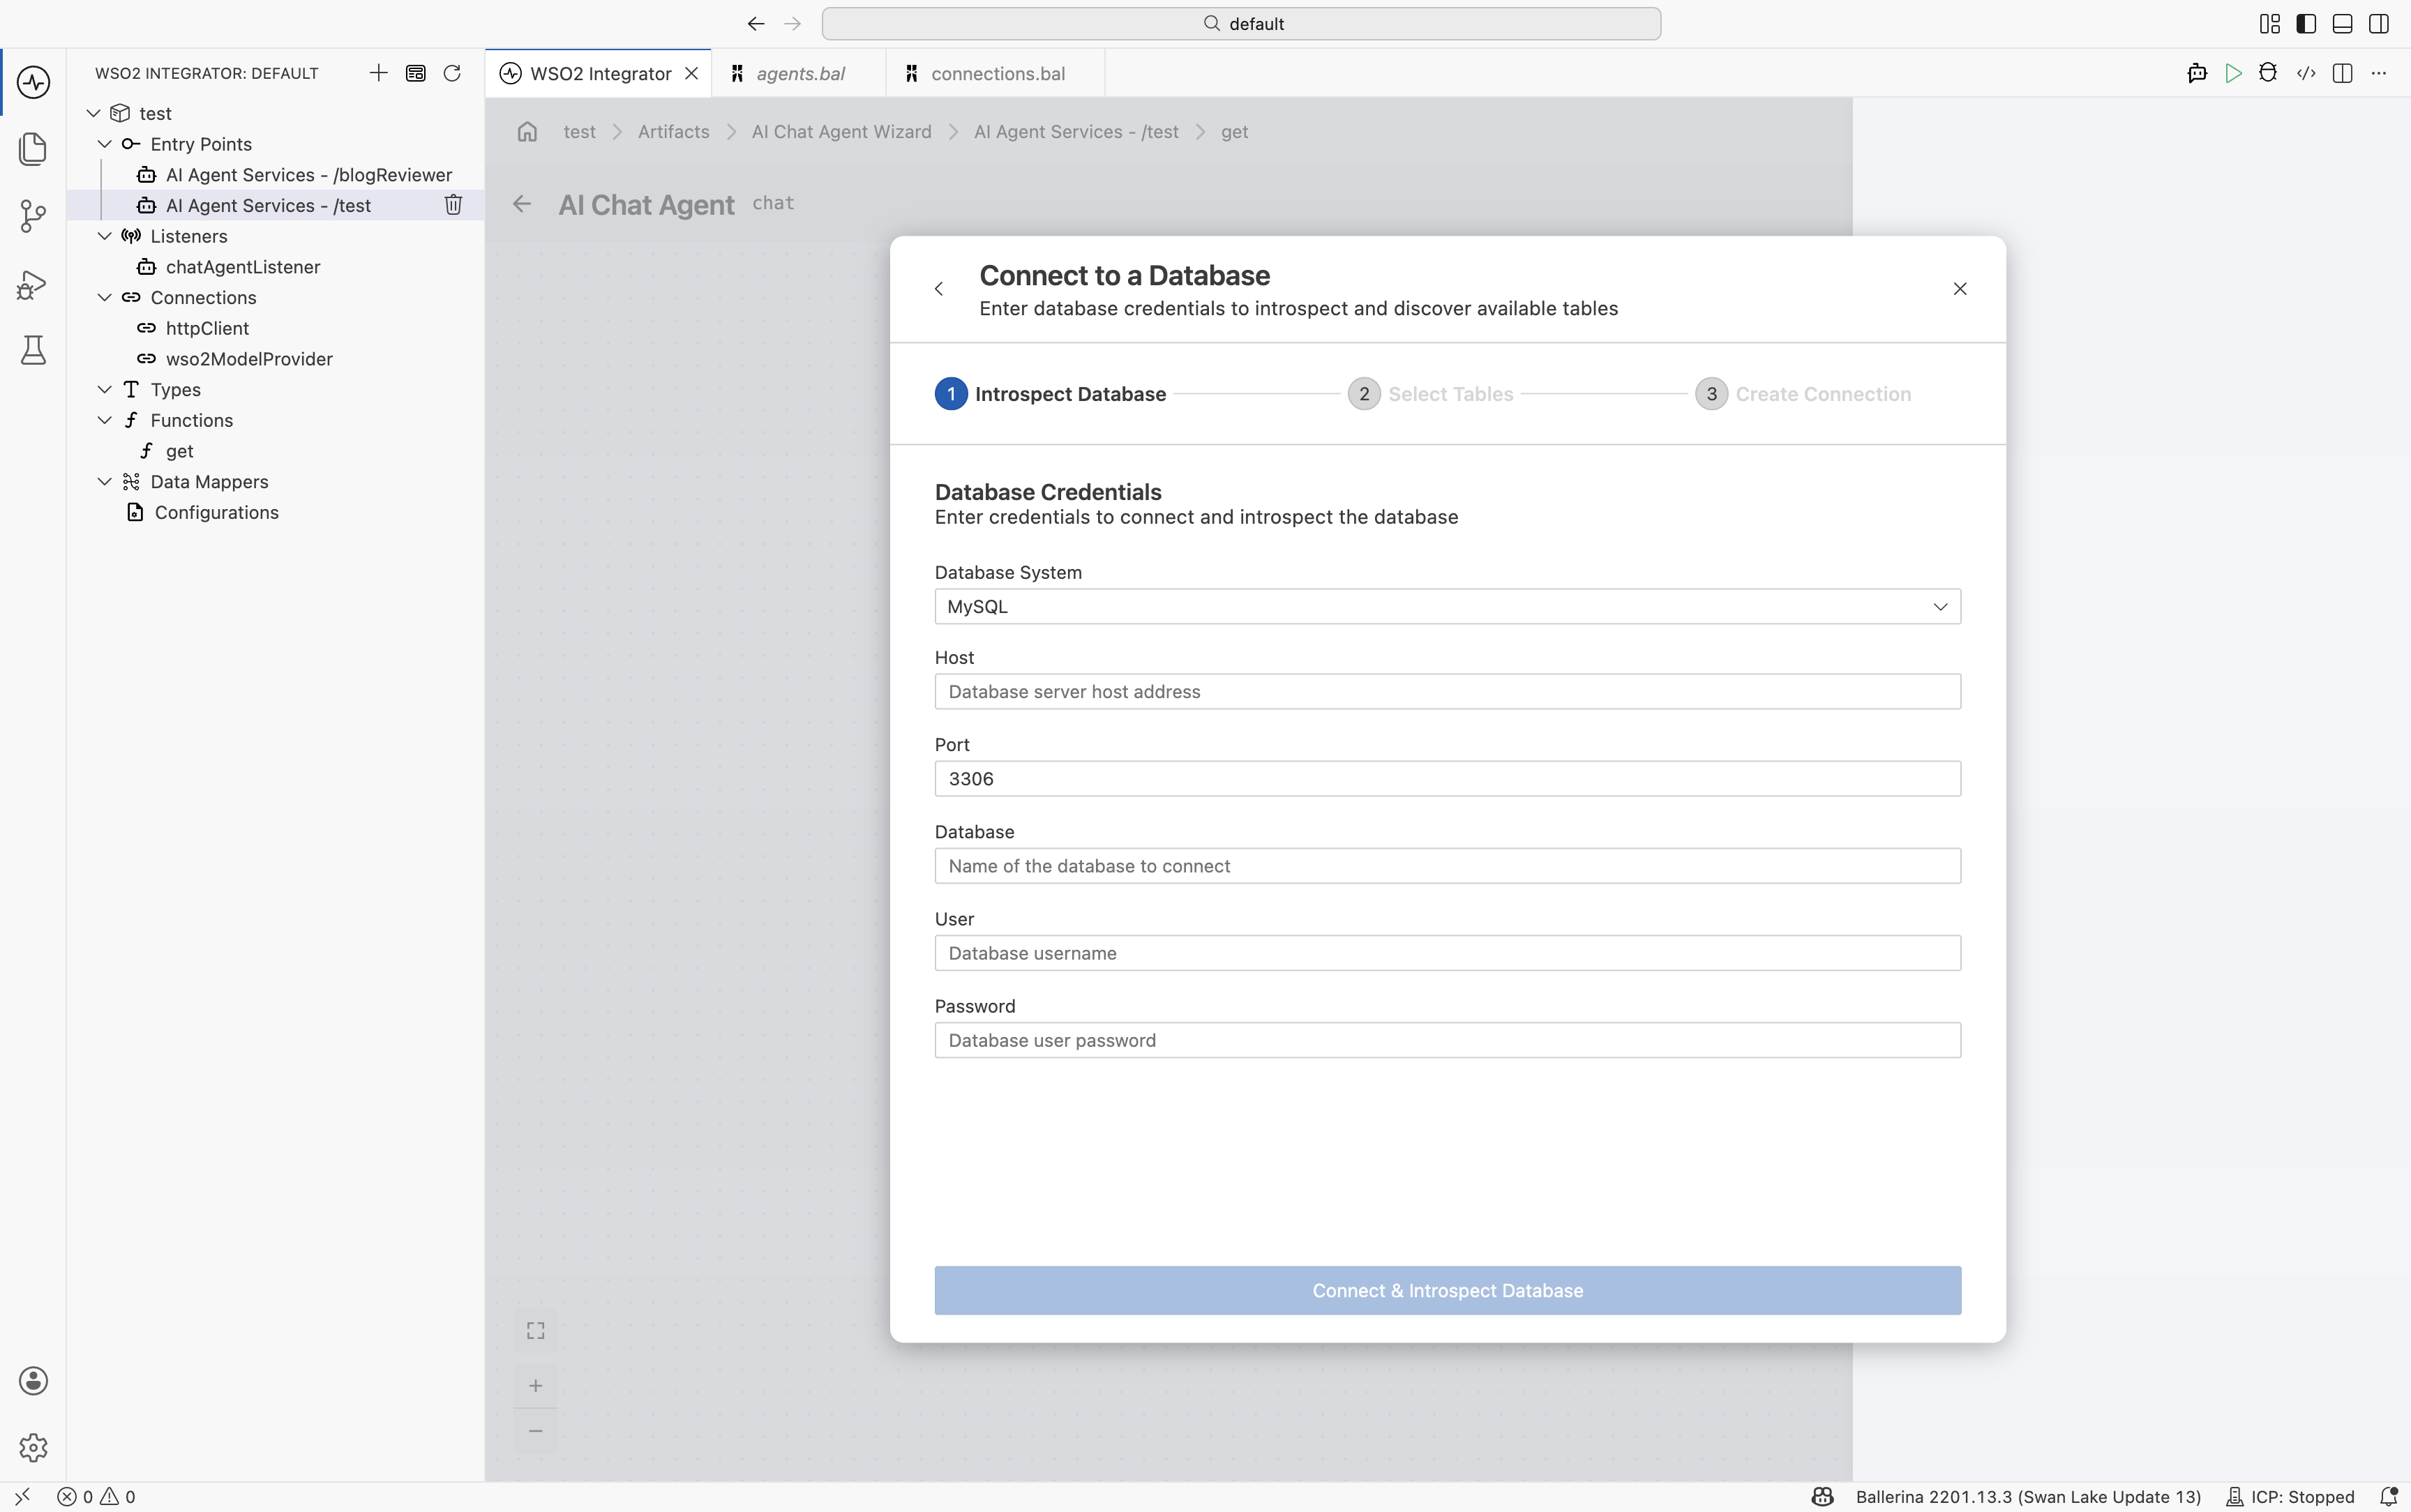Open More Actions ellipsis in editor toolbar

[2379, 73]
